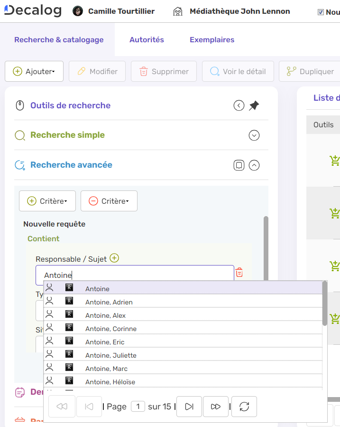Open saved queries icon in Recherche avancée
Screen dimensions: 340x427
(239, 165)
